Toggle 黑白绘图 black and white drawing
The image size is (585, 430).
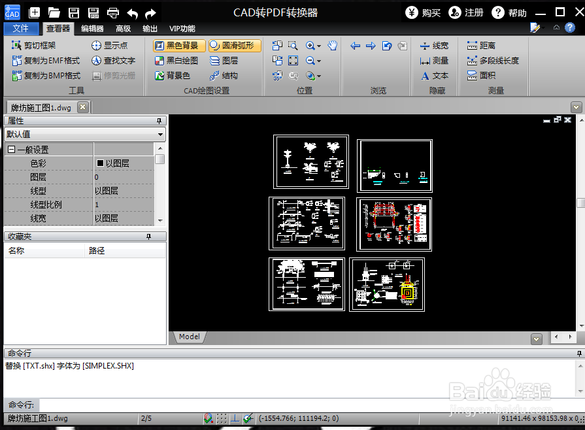point(176,60)
